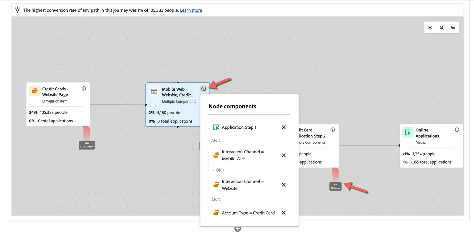The height and width of the screenshot is (234, 474).
Task: Click the top connector handle on Mobile Web node
Action: pyautogui.click(x=178, y=82)
